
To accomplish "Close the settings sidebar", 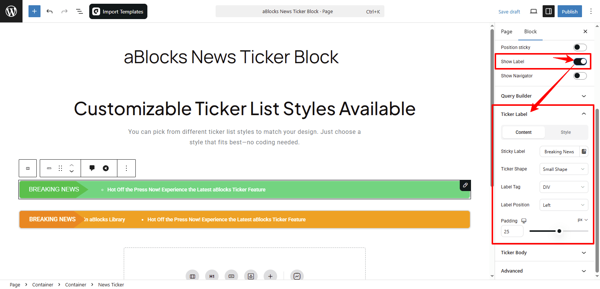I will click(x=585, y=31).
